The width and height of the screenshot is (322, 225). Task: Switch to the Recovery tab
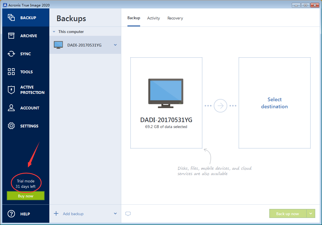pyautogui.click(x=175, y=18)
